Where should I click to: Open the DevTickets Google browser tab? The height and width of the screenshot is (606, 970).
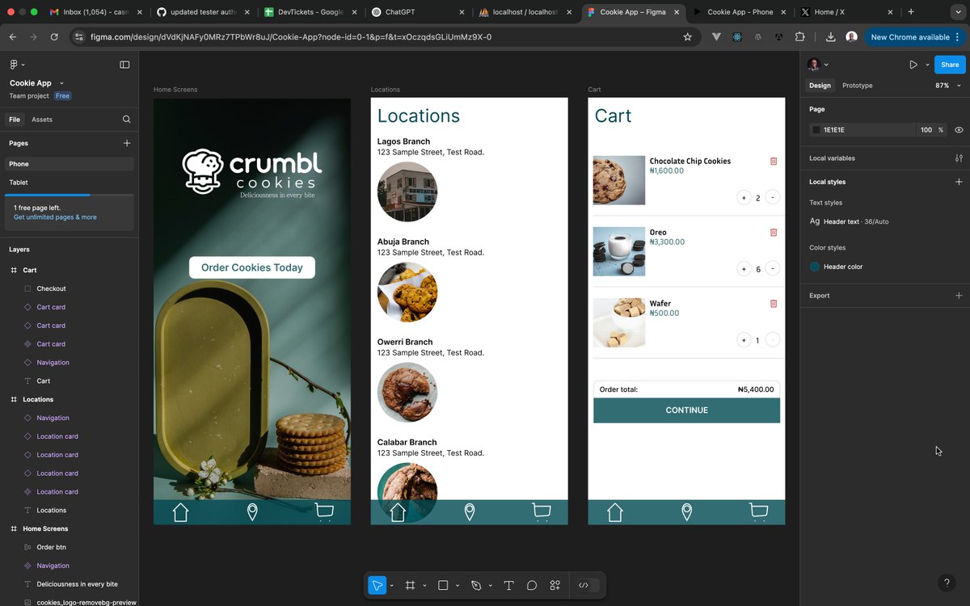point(310,12)
